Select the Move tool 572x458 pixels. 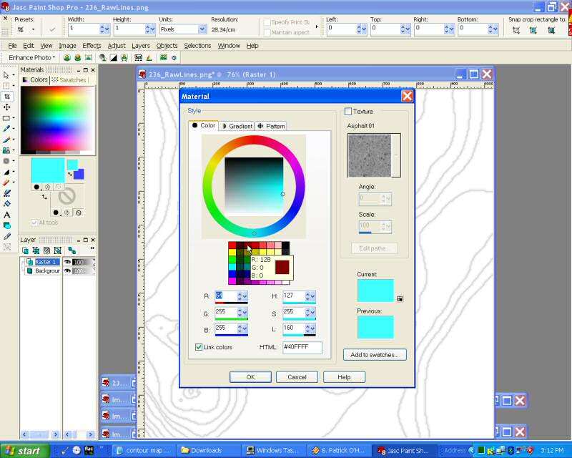pos(7,107)
